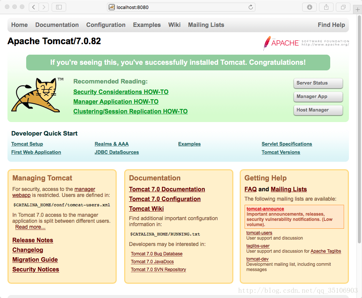
Task: Open the Changelog link
Action: tap(28, 250)
